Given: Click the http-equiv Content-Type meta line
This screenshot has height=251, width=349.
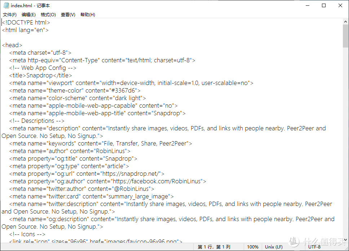Looking at the screenshot, I should click(102, 60).
